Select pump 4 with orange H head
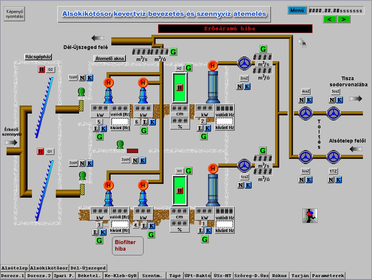The height and width of the screenshot is (280, 372). tap(143, 193)
